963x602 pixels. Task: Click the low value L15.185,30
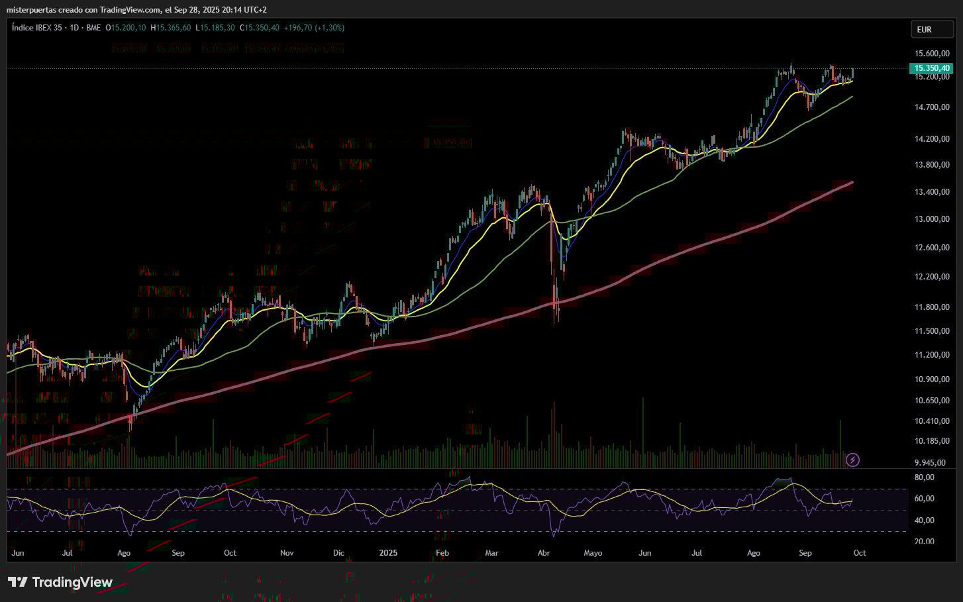tap(215, 28)
